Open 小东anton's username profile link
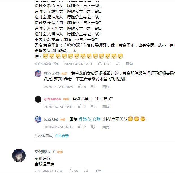Screen dimensions: 175x173 [53, 99]
